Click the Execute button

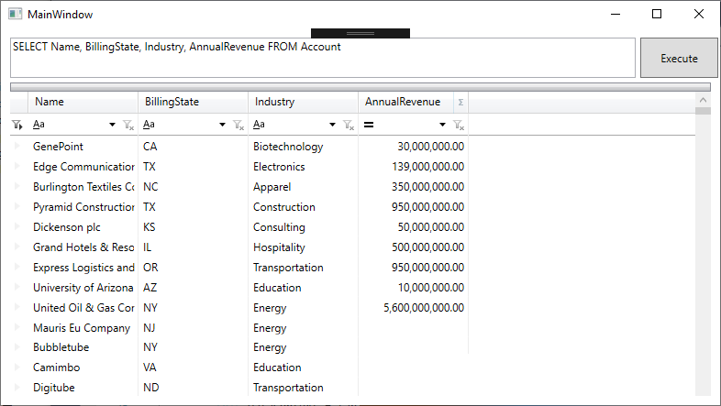click(679, 58)
